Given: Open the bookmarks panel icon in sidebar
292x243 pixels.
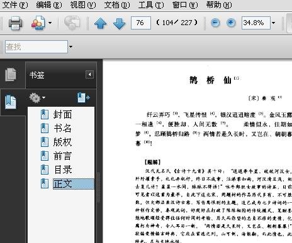Looking at the screenshot, I should point(11,102).
